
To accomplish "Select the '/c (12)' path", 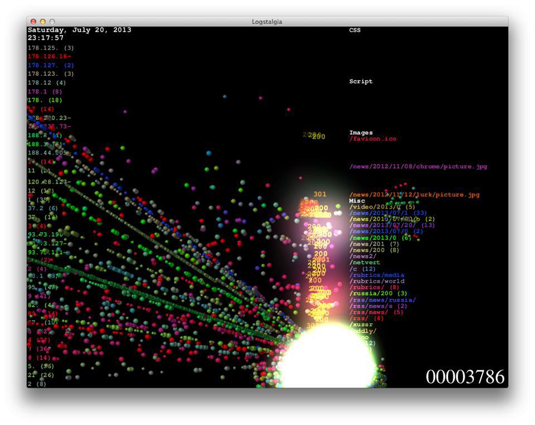I will coord(363,269).
